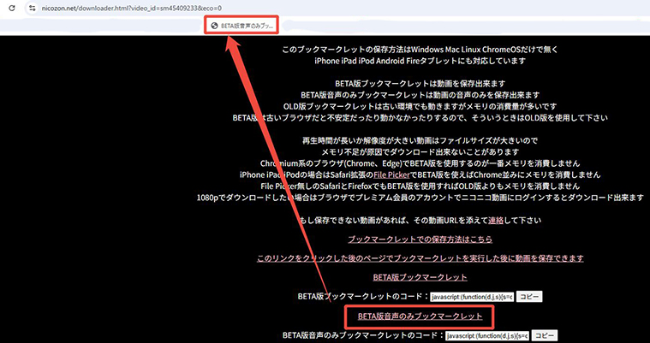Screen dimensions: 650x343
Task: Follow the 連絡 contact link
Action: click(x=496, y=221)
